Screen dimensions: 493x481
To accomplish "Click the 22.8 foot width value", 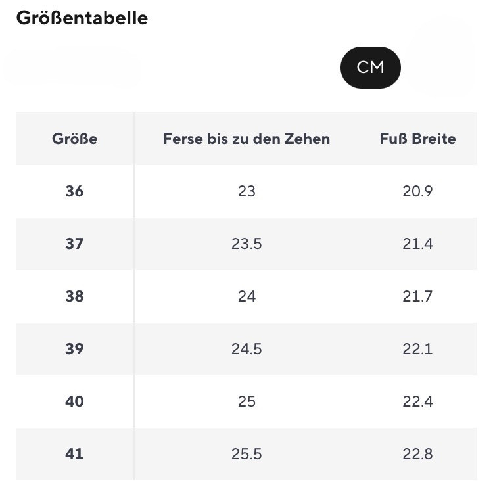I will (x=417, y=453).
